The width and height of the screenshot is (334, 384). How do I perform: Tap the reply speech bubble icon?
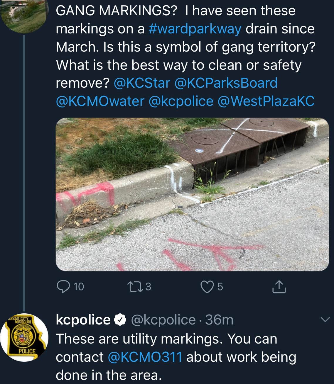[x=63, y=286]
